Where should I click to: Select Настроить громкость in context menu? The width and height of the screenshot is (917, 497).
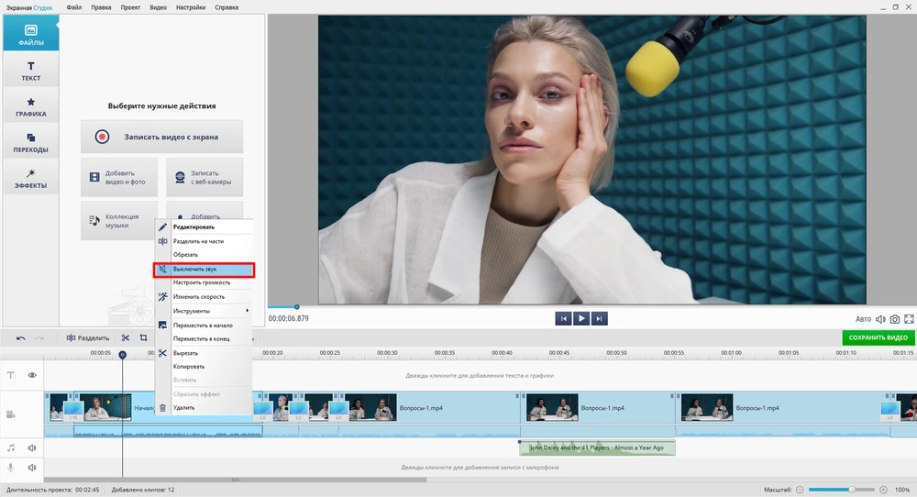pyautogui.click(x=202, y=282)
